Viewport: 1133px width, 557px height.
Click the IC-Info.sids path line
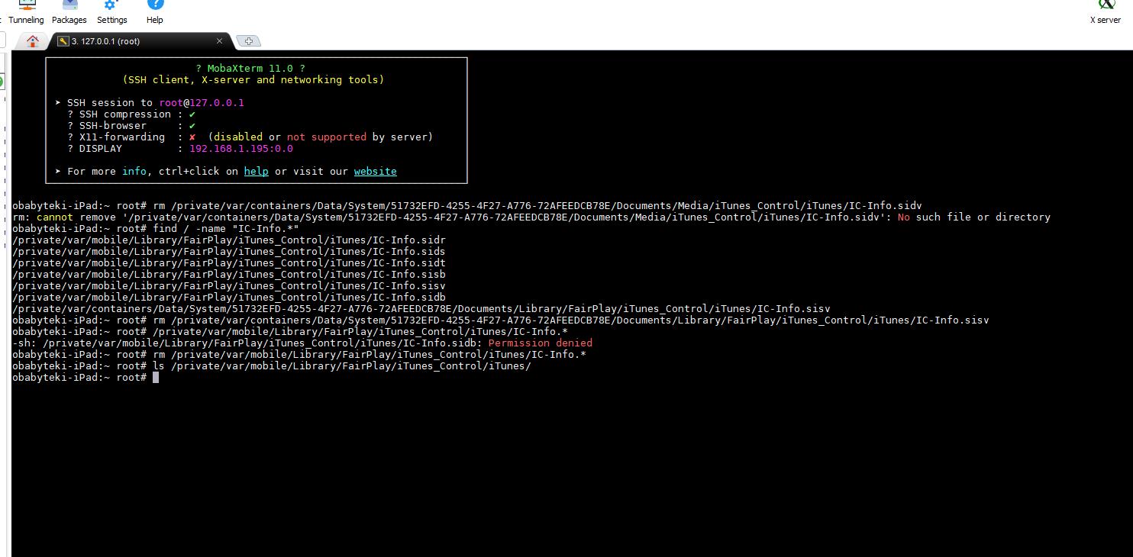[x=229, y=252]
